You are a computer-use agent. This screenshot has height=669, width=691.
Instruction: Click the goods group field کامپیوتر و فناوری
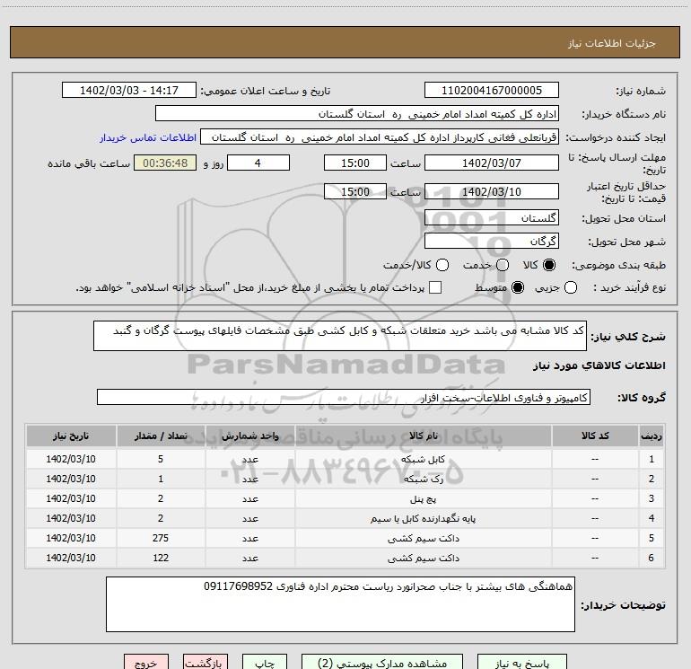[x=344, y=397]
